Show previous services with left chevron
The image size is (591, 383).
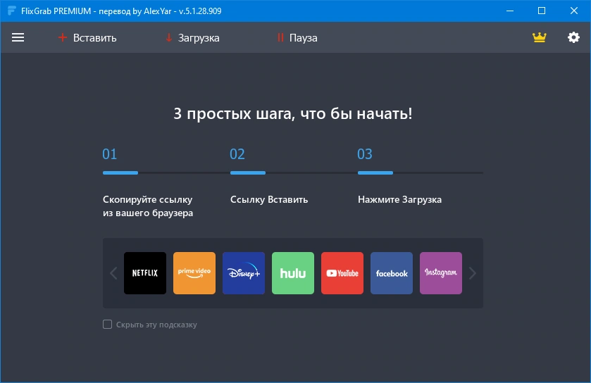[x=113, y=273]
